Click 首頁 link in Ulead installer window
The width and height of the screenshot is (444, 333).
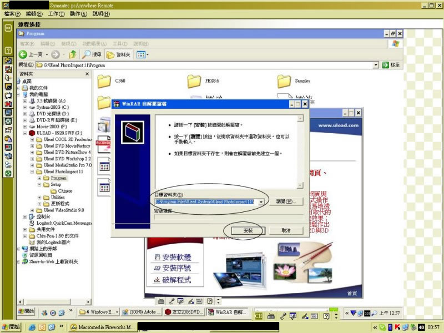click(x=352, y=294)
